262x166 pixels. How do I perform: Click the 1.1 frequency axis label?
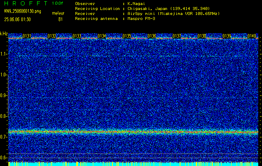point(4,54)
